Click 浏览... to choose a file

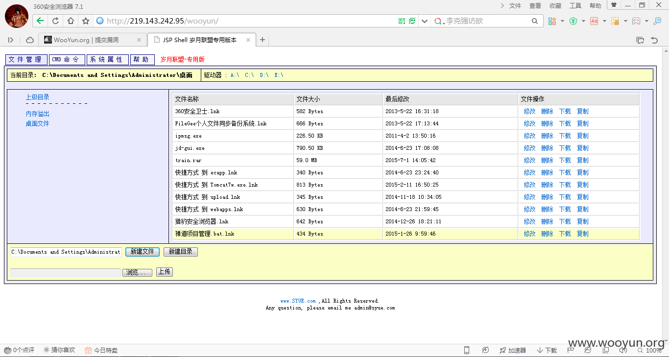click(x=137, y=273)
